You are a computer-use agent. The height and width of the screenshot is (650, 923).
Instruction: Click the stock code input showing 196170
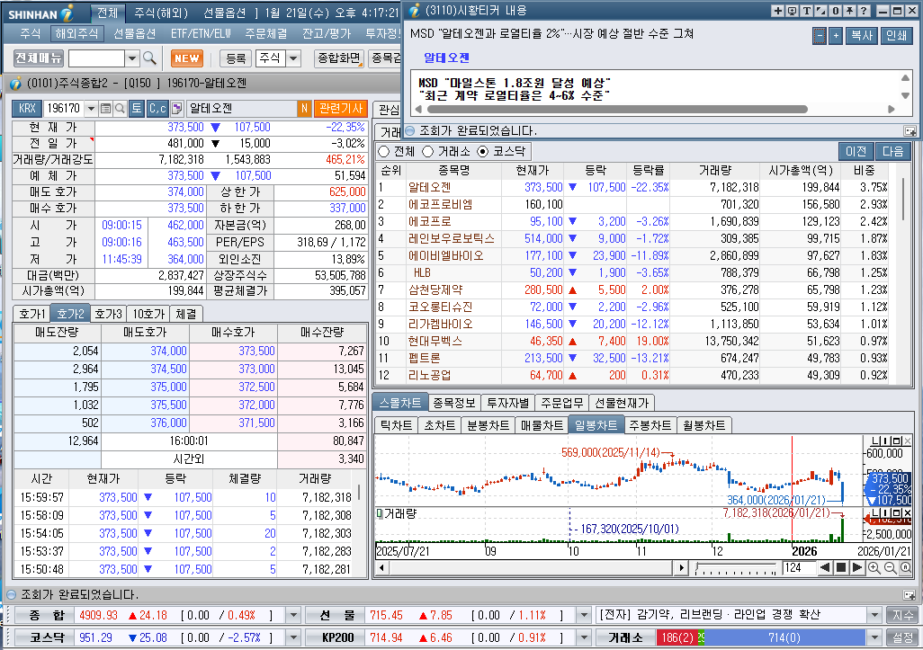[x=64, y=108]
